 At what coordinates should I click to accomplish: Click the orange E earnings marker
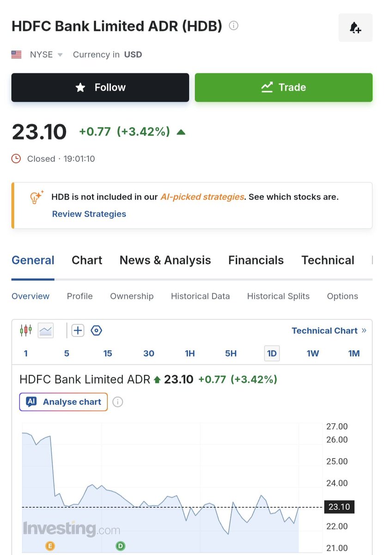tap(50, 546)
